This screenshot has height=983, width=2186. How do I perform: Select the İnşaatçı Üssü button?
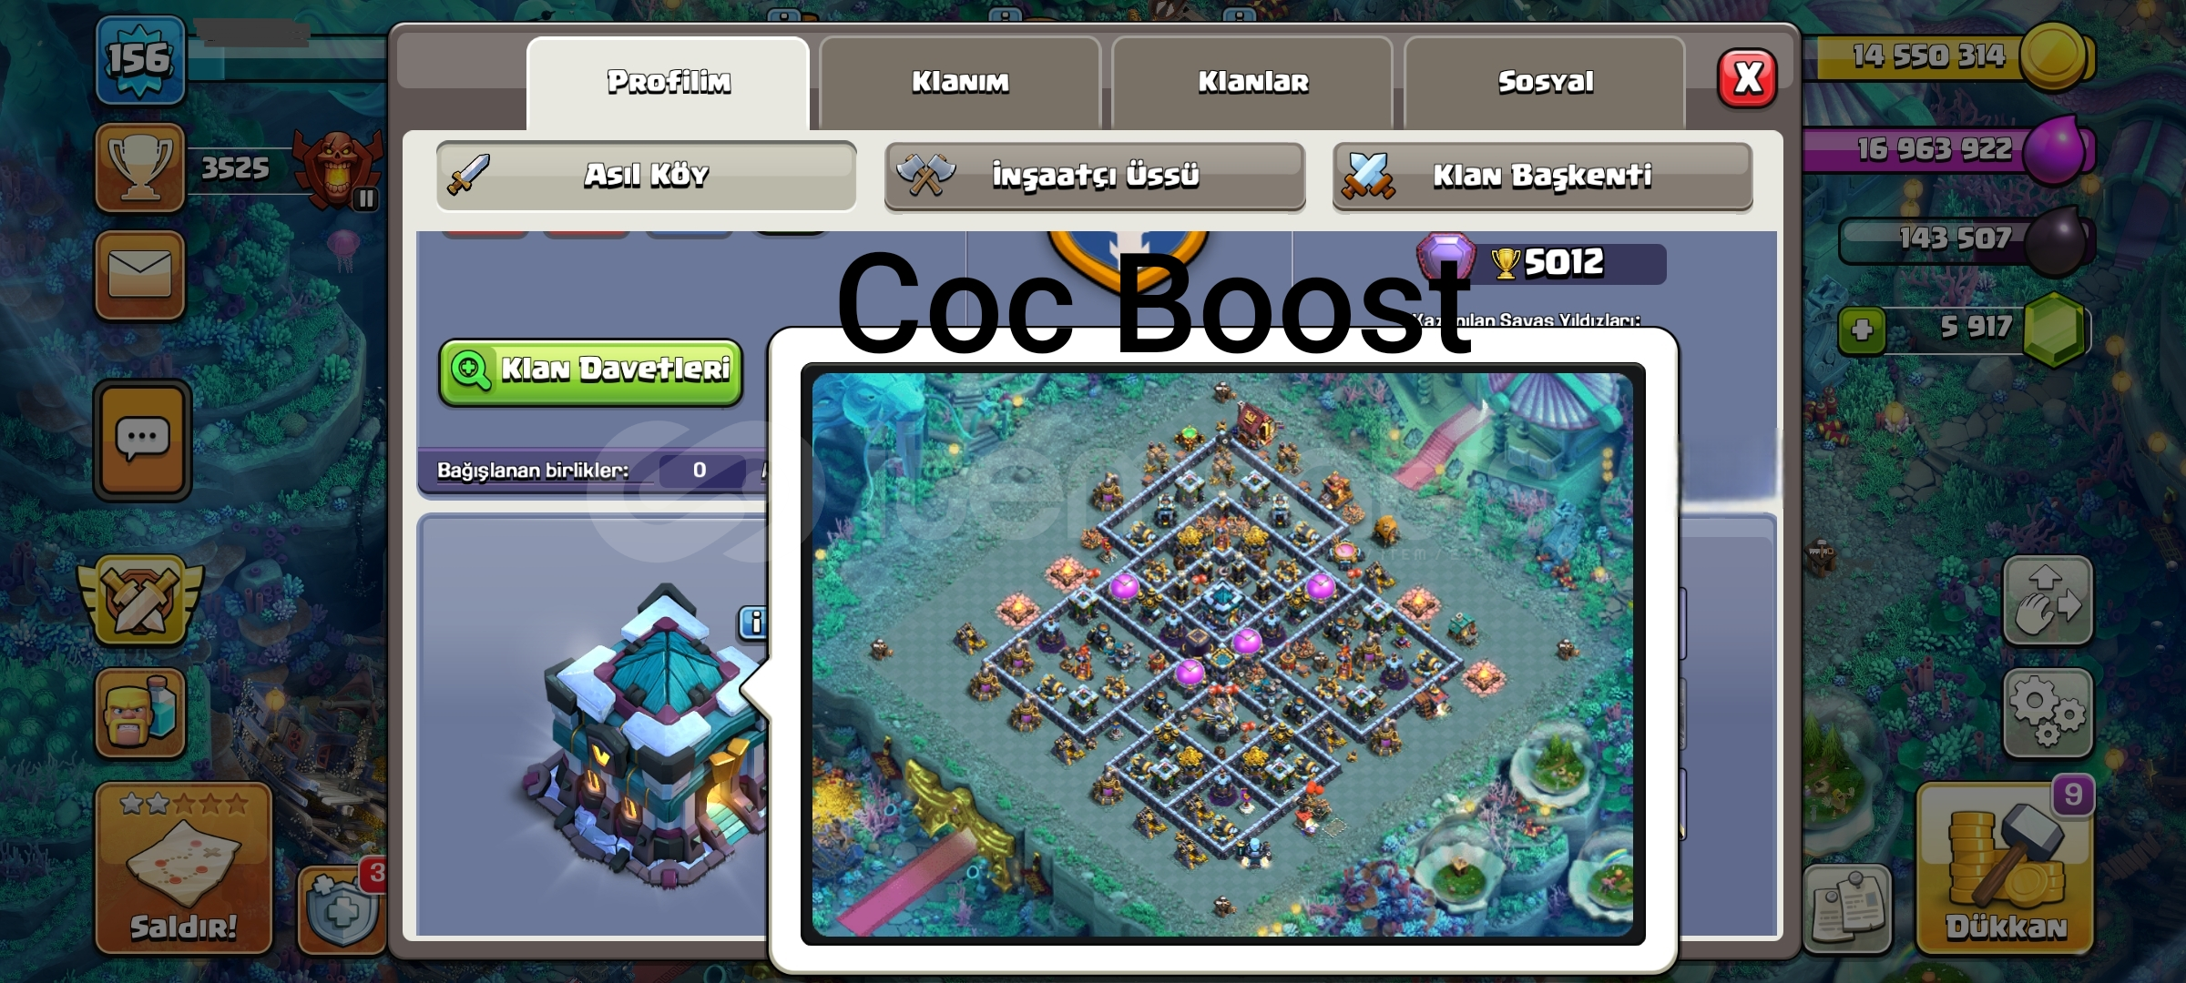point(1095,176)
